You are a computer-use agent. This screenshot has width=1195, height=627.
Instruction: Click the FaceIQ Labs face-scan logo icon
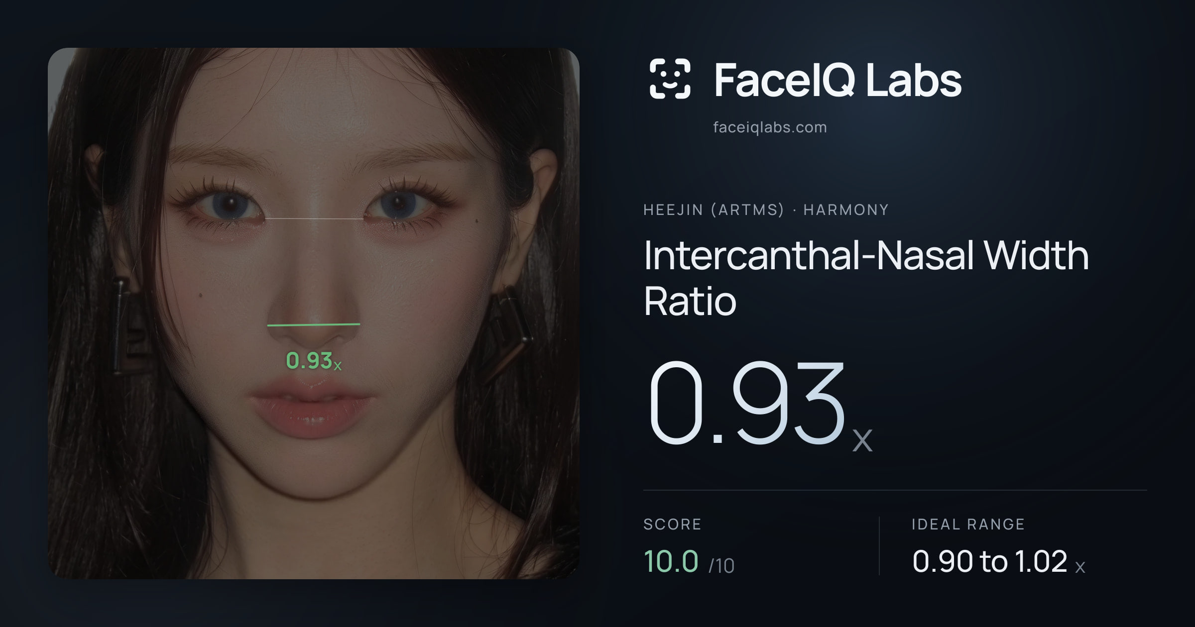pos(670,79)
